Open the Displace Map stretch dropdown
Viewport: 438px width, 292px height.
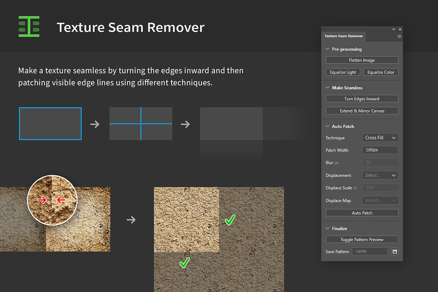tap(380, 200)
